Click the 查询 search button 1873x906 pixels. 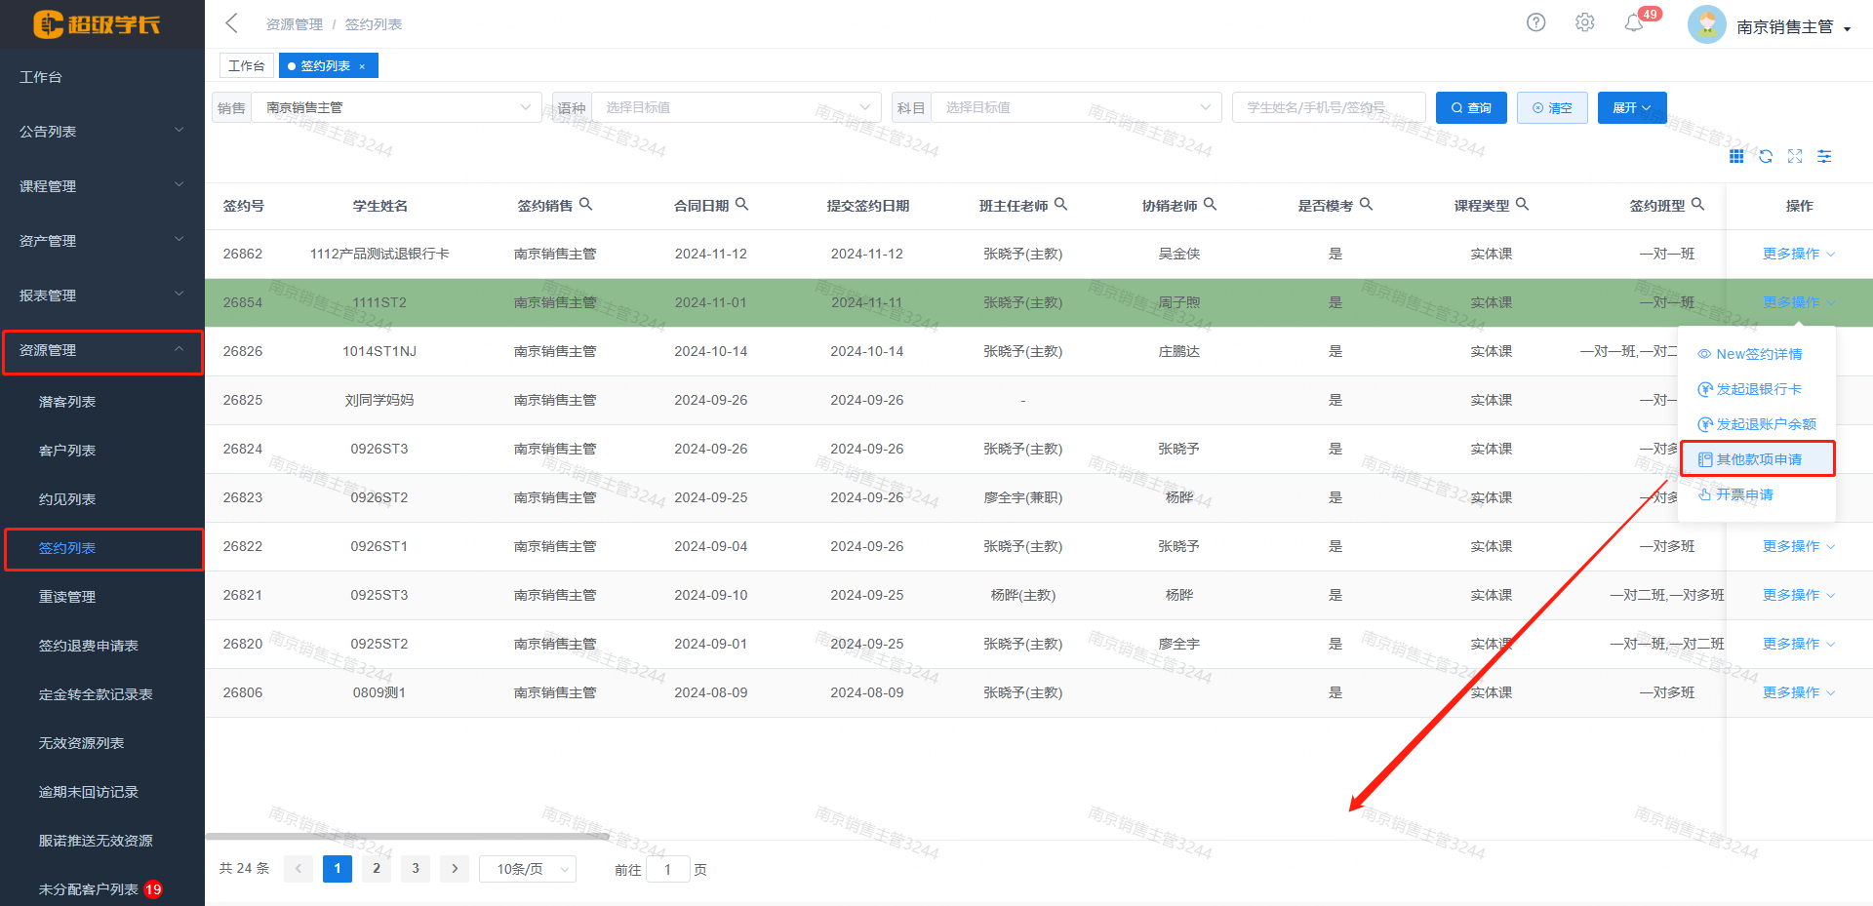(x=1470, y=107)
